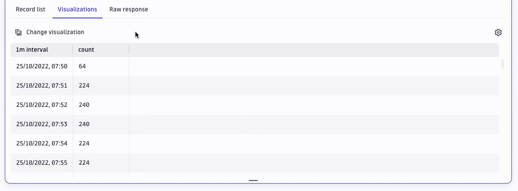Click the count value in the 07:55 row

point(84,163)
